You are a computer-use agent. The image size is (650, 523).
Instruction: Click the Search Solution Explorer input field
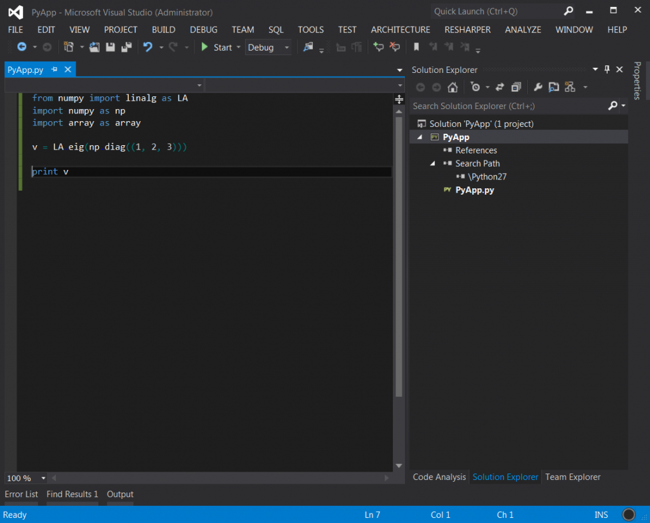pos(509,106)
